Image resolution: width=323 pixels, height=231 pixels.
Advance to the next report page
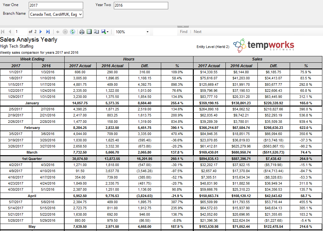[41, 32]
